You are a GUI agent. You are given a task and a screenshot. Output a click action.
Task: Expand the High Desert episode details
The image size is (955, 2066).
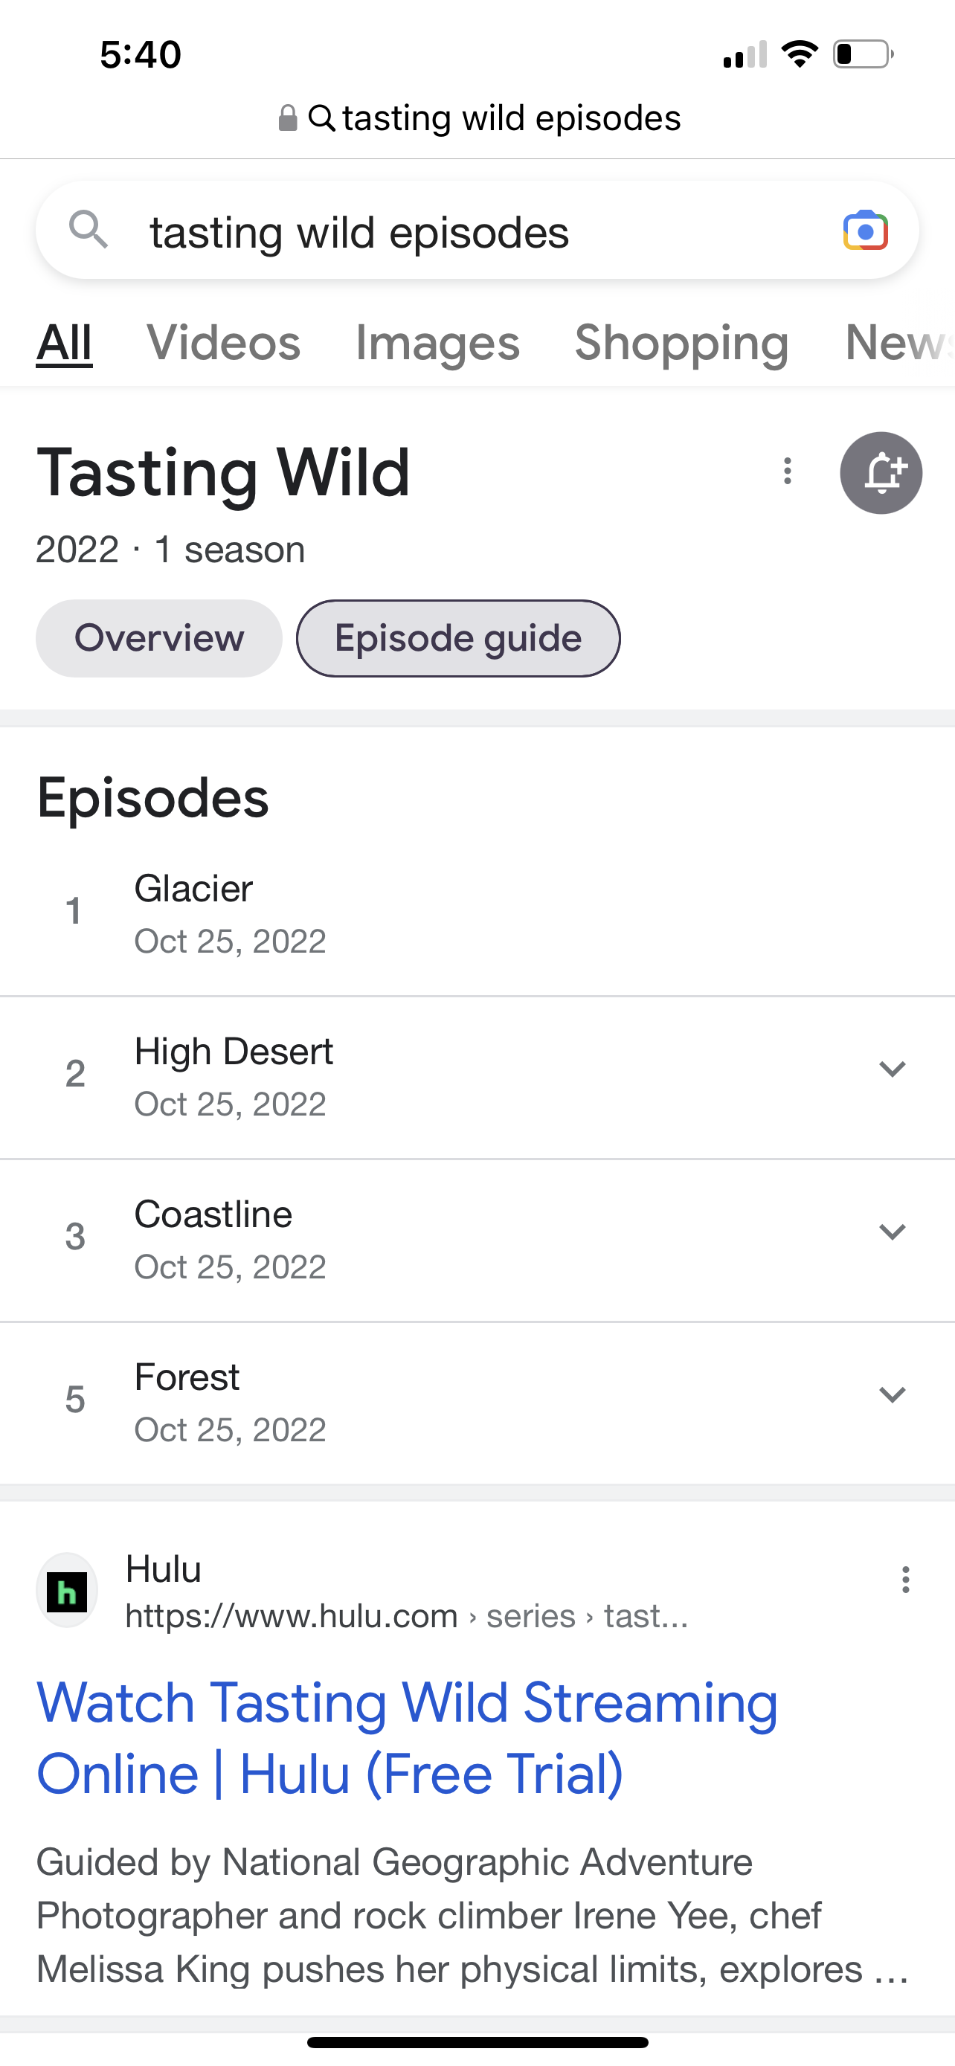click(x=892, y=1069)
